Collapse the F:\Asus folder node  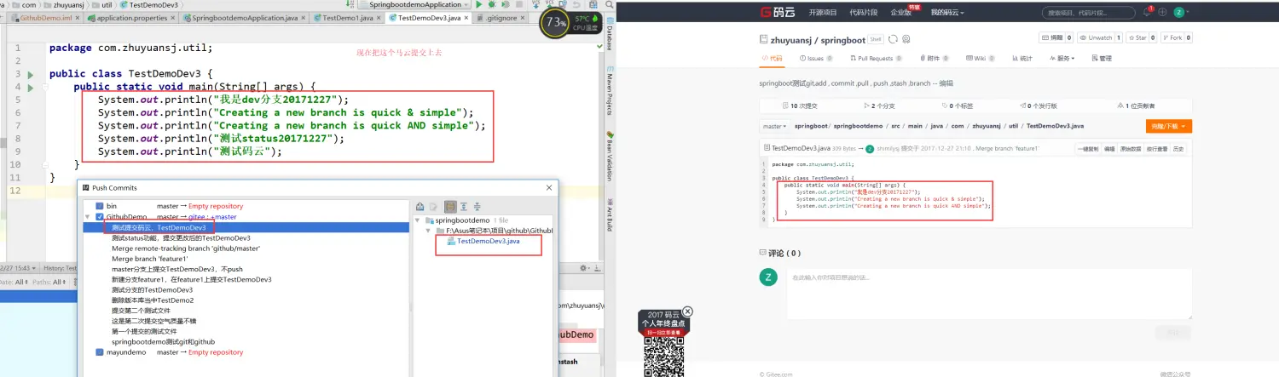point(428,231)
